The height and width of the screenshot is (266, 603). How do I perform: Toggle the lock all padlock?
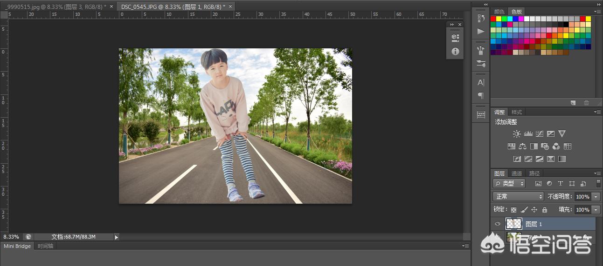(x=544, y=210)
